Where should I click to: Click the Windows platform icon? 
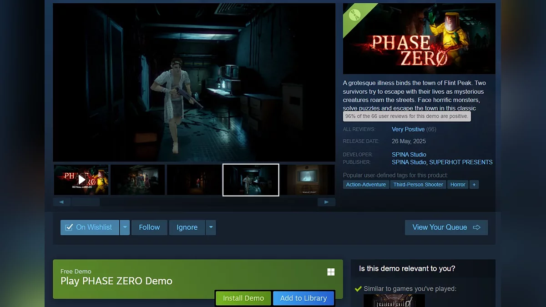pyautogui.click(x=331, y=272)
